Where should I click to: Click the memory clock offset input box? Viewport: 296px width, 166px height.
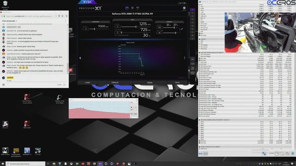86,29
